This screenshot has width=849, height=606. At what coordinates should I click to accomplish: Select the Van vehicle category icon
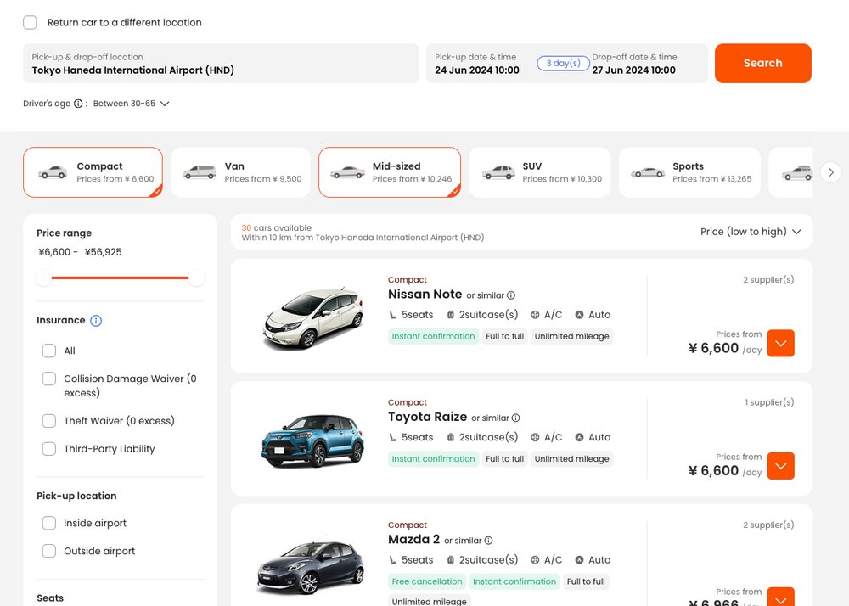point(200,171)
